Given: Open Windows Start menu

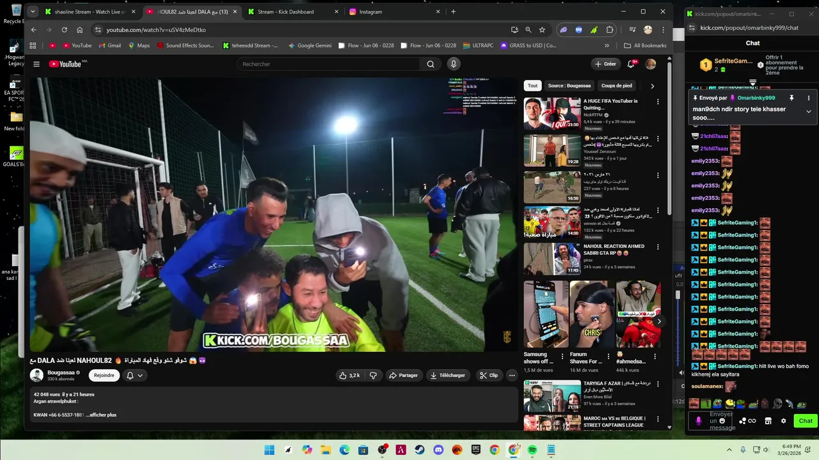Looking at the screenshot, I should (269, 450).
